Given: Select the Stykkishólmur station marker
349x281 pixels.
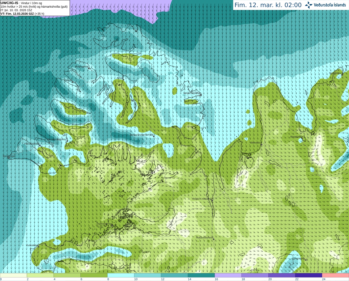Looking at the screenshot, I should (112, 225).
